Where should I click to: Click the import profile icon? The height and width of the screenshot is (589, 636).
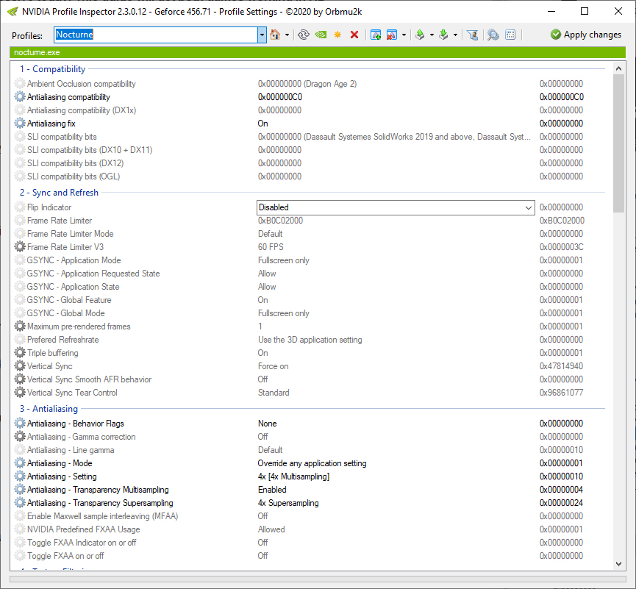[444, 35]
